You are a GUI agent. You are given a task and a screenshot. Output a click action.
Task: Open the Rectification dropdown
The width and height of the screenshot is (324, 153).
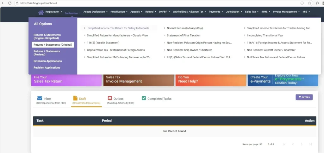click(x=119, y=12)
